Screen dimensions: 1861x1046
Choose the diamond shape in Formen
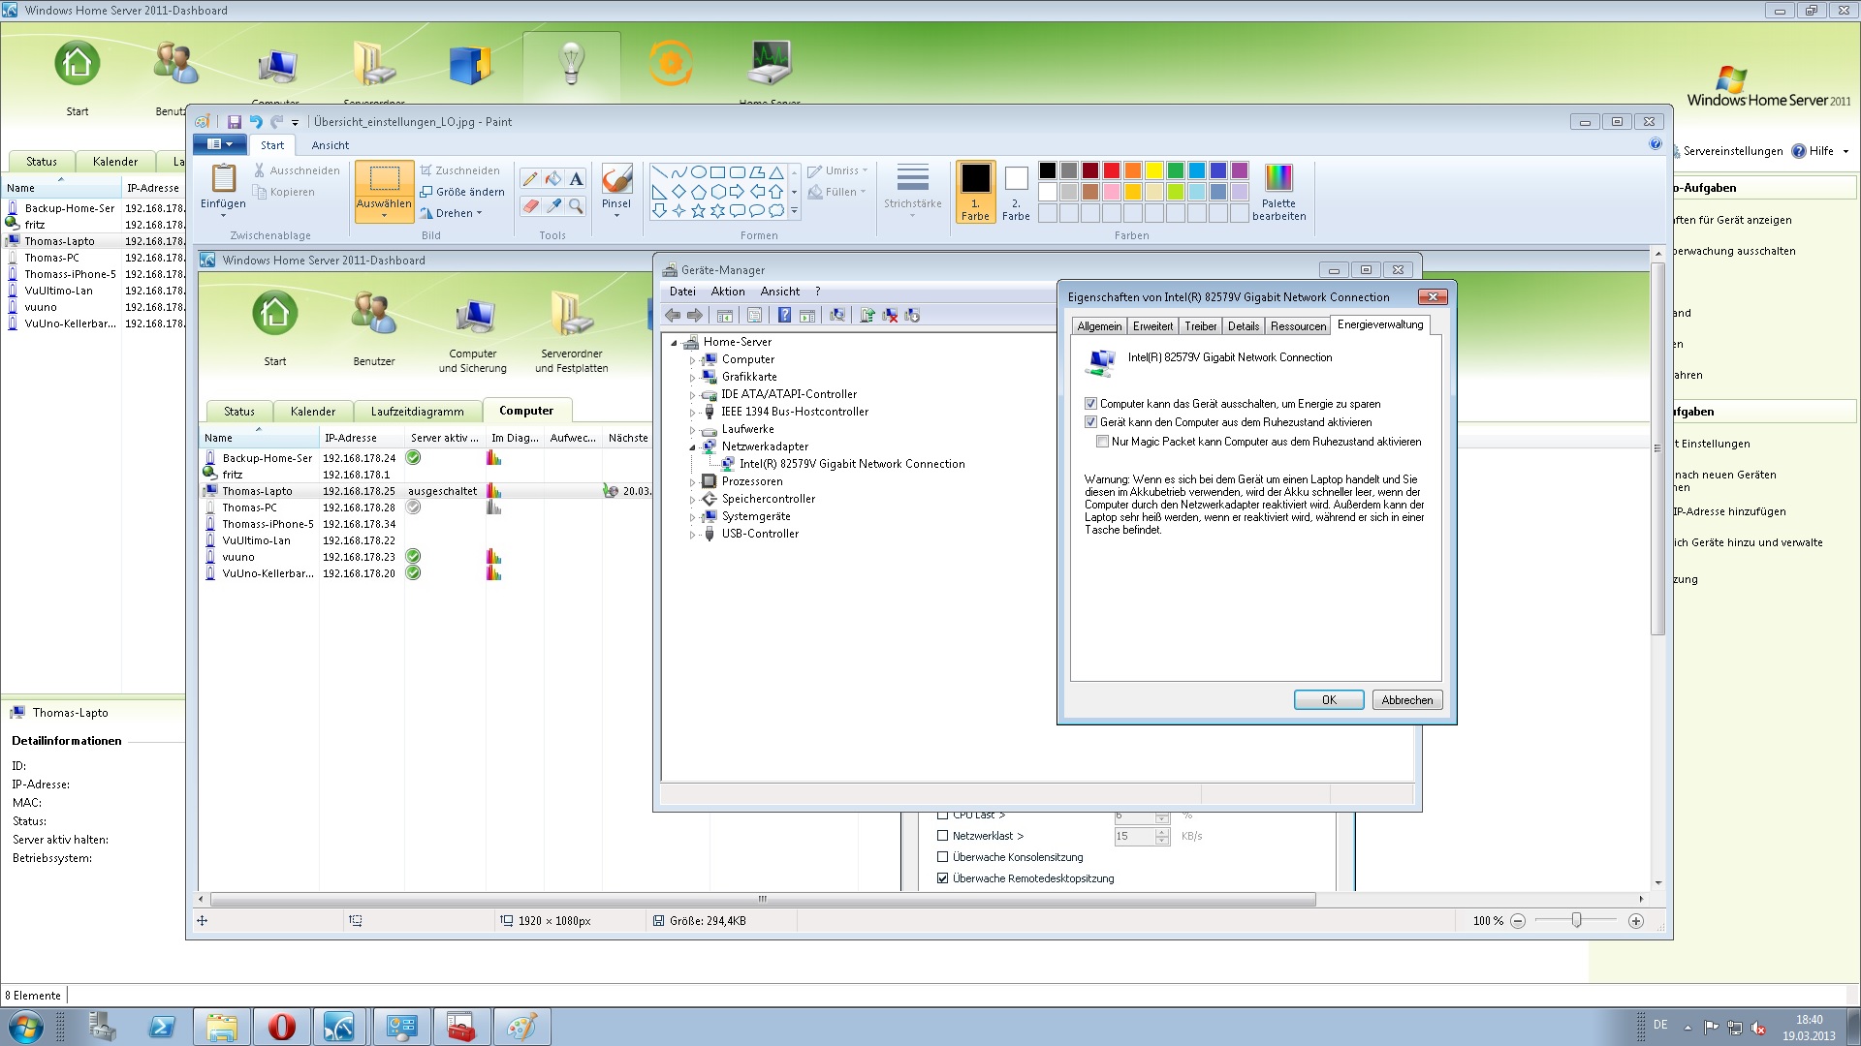point(678,192)
